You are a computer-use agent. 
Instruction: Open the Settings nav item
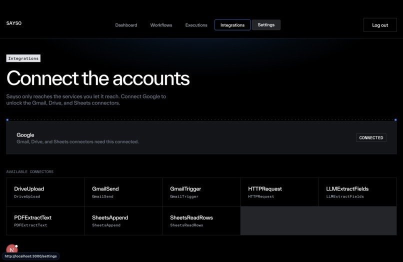coord(266,24)
